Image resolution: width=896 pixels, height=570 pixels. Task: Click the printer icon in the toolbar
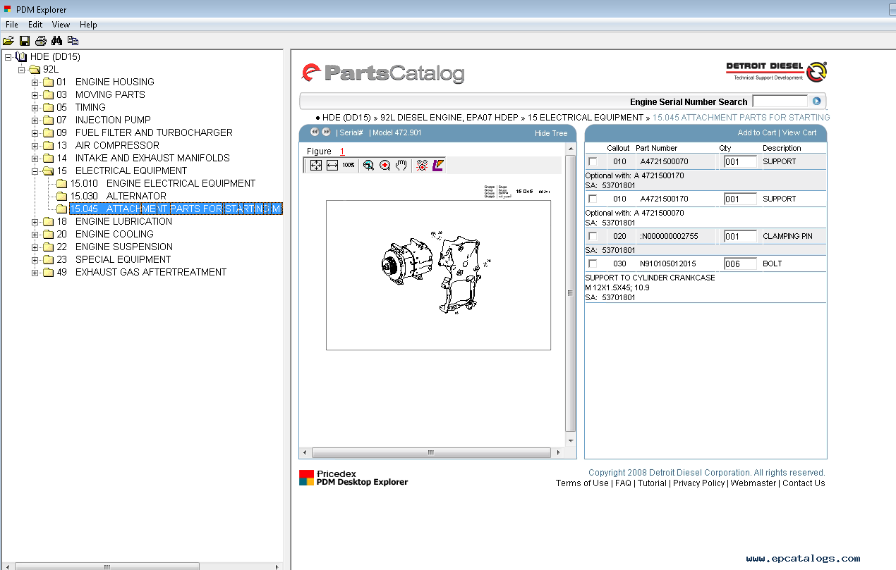41,41
